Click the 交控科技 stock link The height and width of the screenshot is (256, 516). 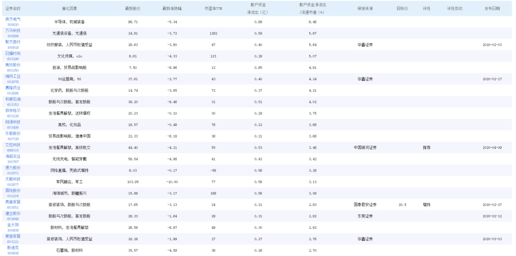13,145
